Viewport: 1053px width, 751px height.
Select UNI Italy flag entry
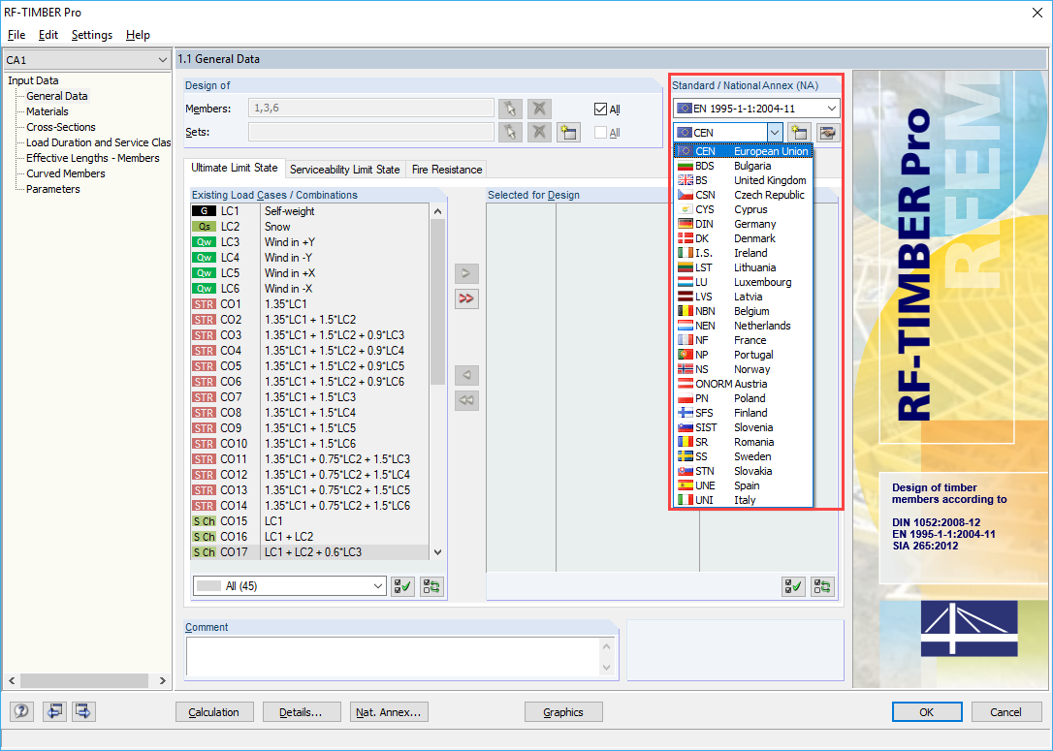point(744,500)
